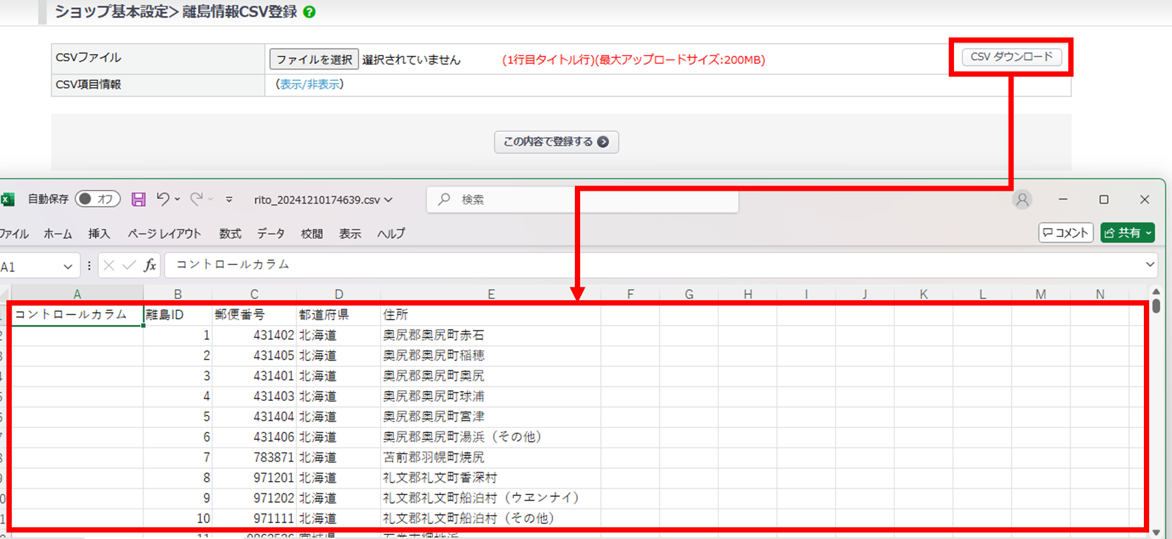Click the user account profile icon
The height and width of the screenshot is (539, 1172).
click(x=1022, y=200)
